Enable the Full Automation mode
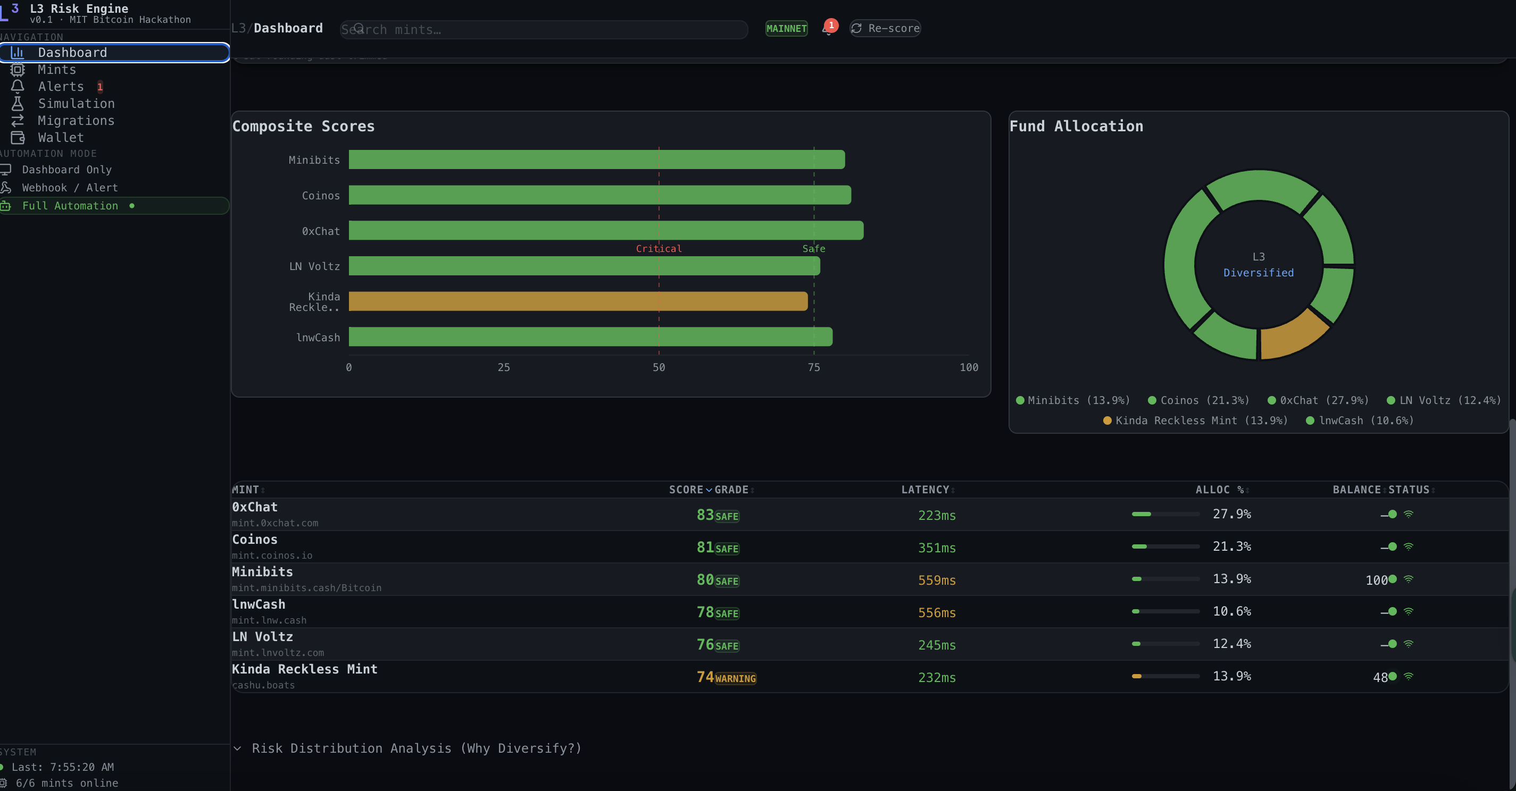 point(70,206)
